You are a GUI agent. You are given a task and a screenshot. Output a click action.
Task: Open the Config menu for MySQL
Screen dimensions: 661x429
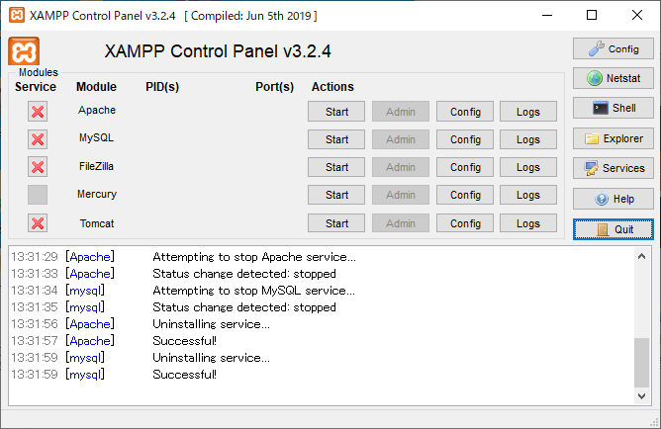pos(465,139)
